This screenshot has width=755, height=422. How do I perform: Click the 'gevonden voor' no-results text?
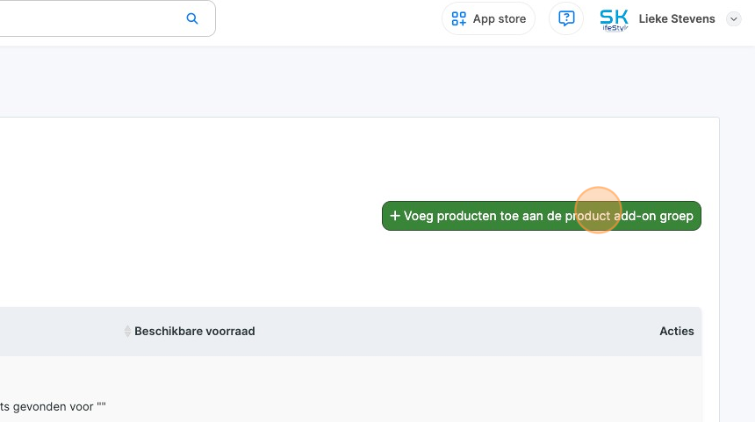pos(53,407)
